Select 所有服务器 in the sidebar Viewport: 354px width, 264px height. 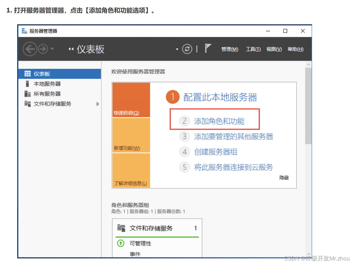(59, 94)
